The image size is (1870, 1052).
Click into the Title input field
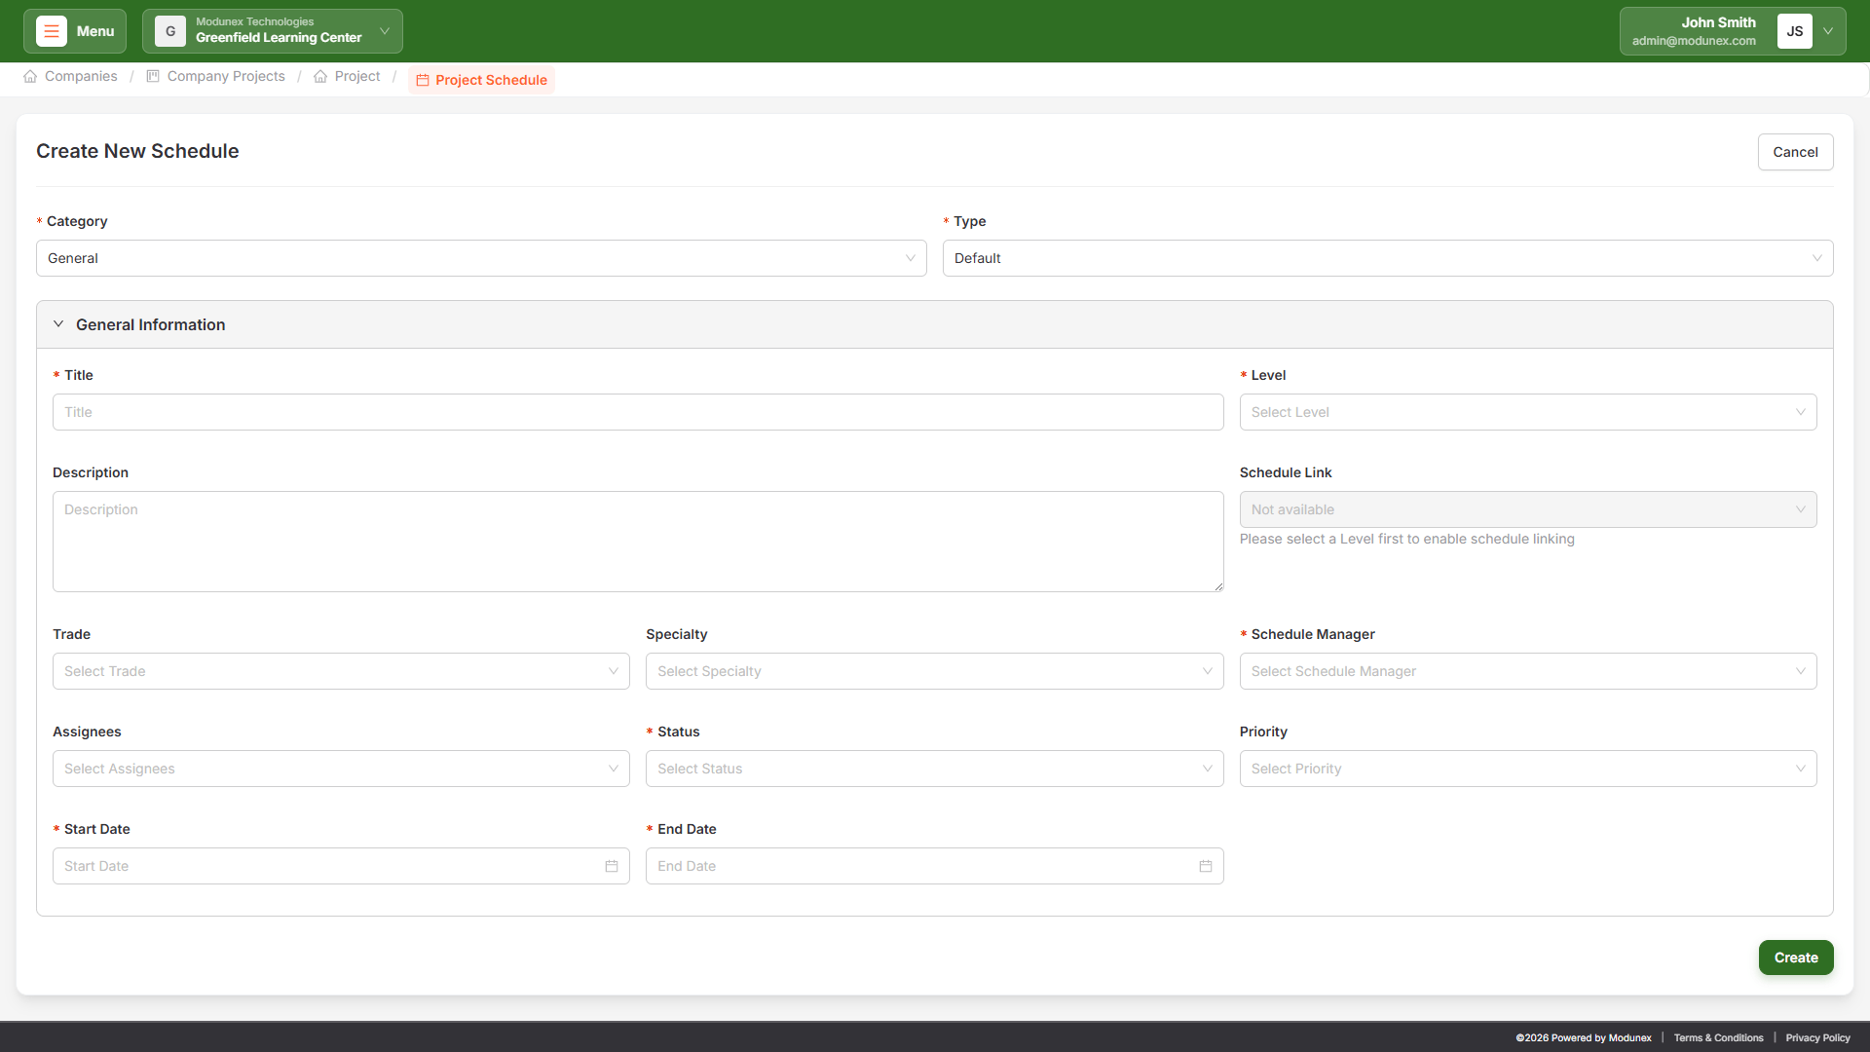pos(638,412)
